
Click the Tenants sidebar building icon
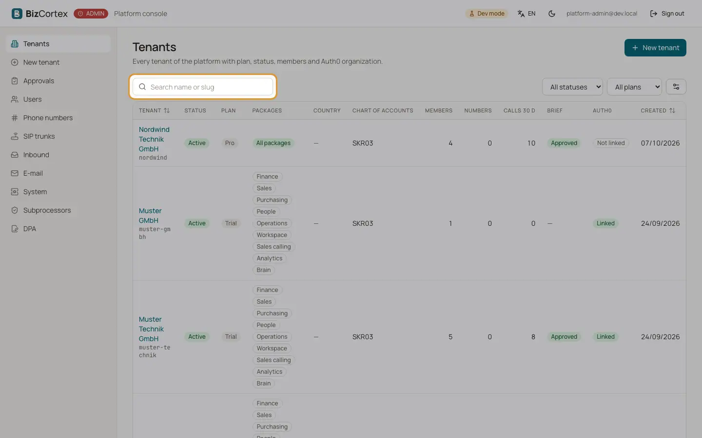tap(15, 44)
